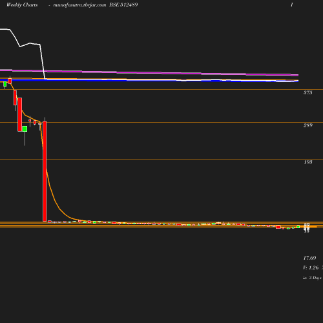The height and width of the screenshot is (323, 323).
Task: Click the munafasutra.tbrjar.com watermark text
Action: click(x=79, y=5)
